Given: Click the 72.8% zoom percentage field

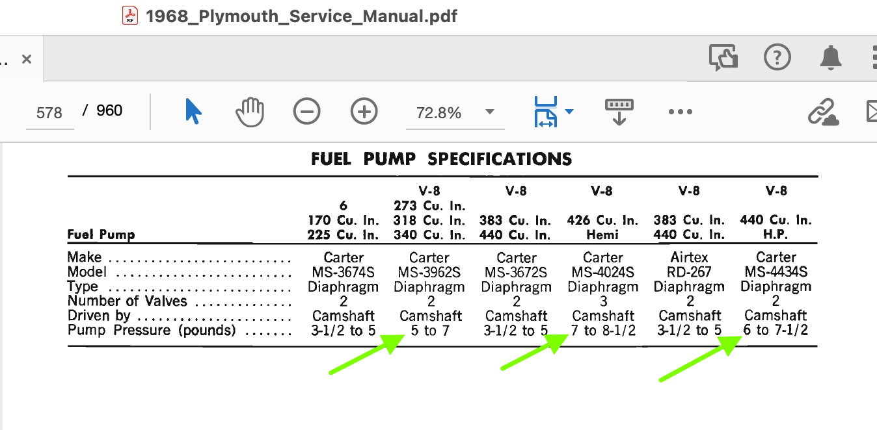Looking at the screenshot, I should click(x=439, y=113).
